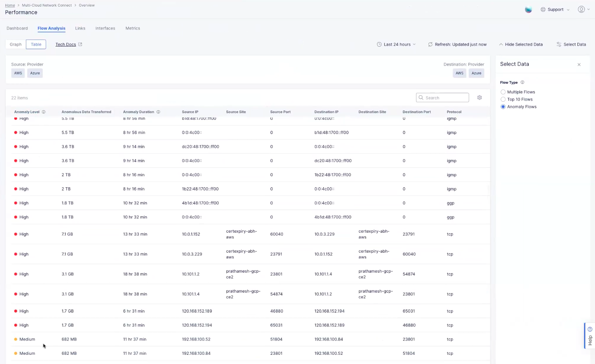Screen dimensions: 595x364
Task: Open the user account menu
Action: [583, 10]
